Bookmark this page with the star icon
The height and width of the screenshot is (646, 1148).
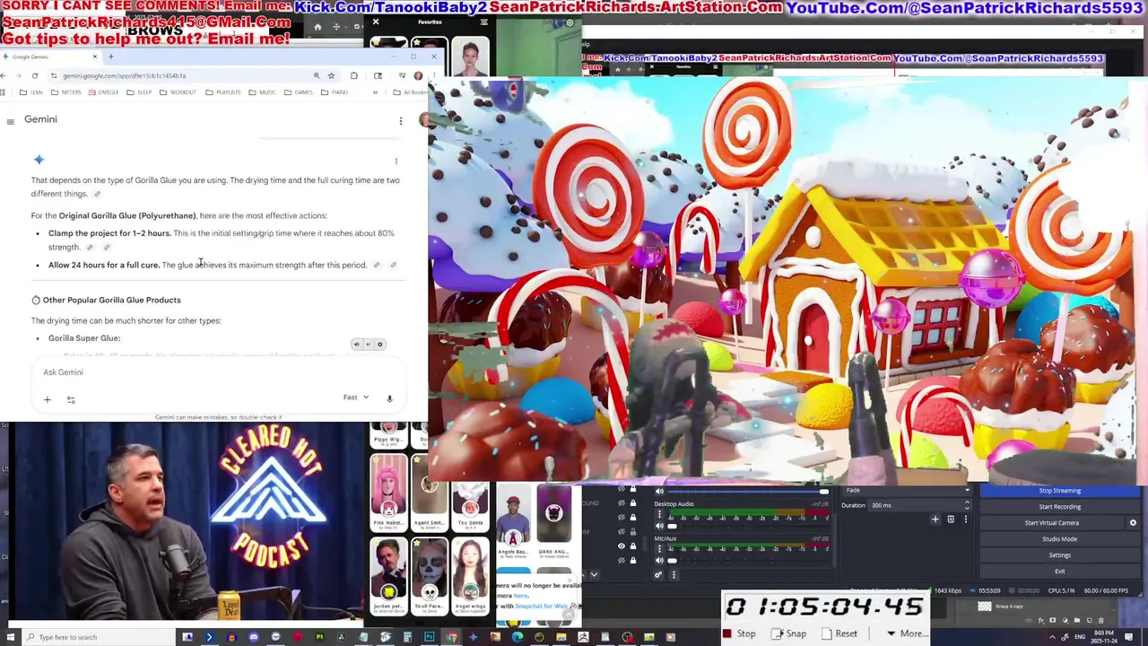331,75
